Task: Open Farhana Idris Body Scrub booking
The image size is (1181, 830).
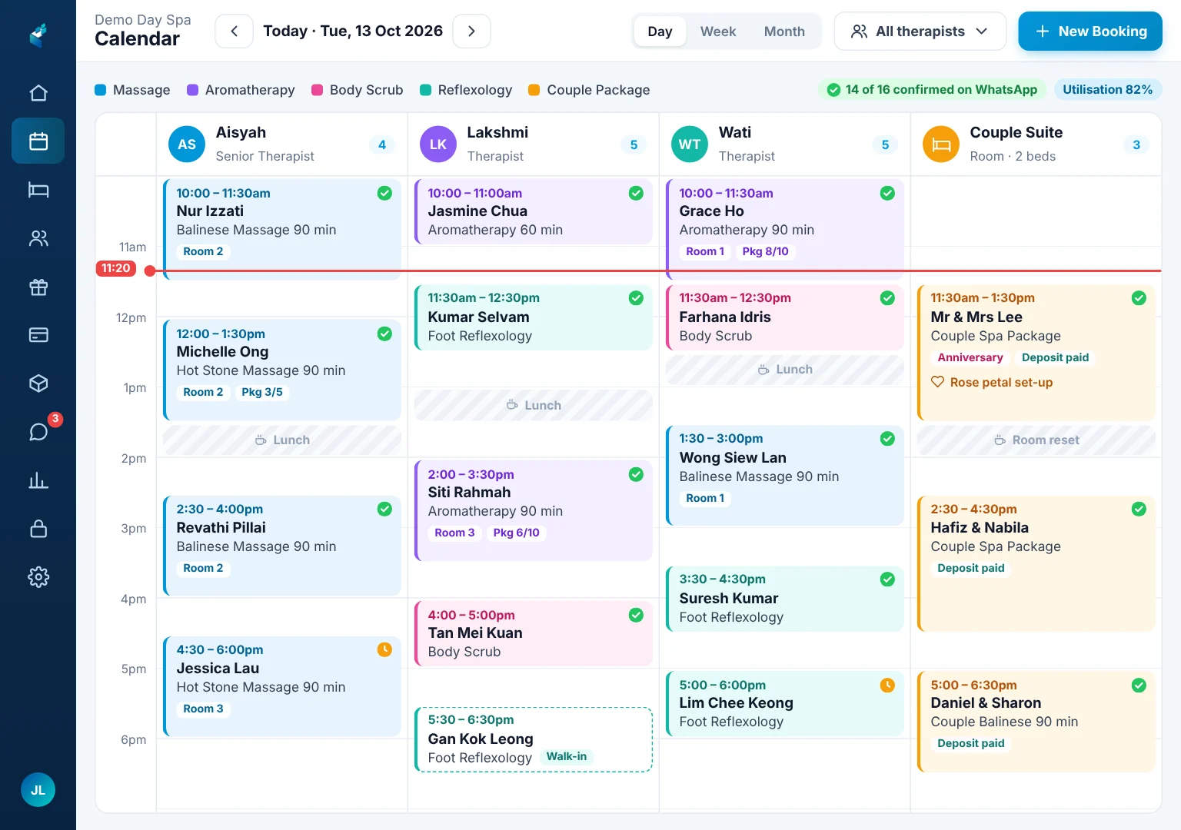Action: pyautogui.click(x=785, y=317)
